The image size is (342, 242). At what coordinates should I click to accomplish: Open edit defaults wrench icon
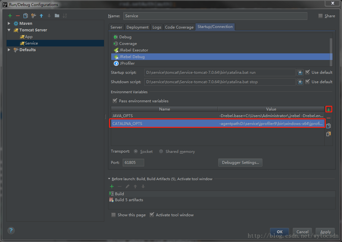[34, 16]
